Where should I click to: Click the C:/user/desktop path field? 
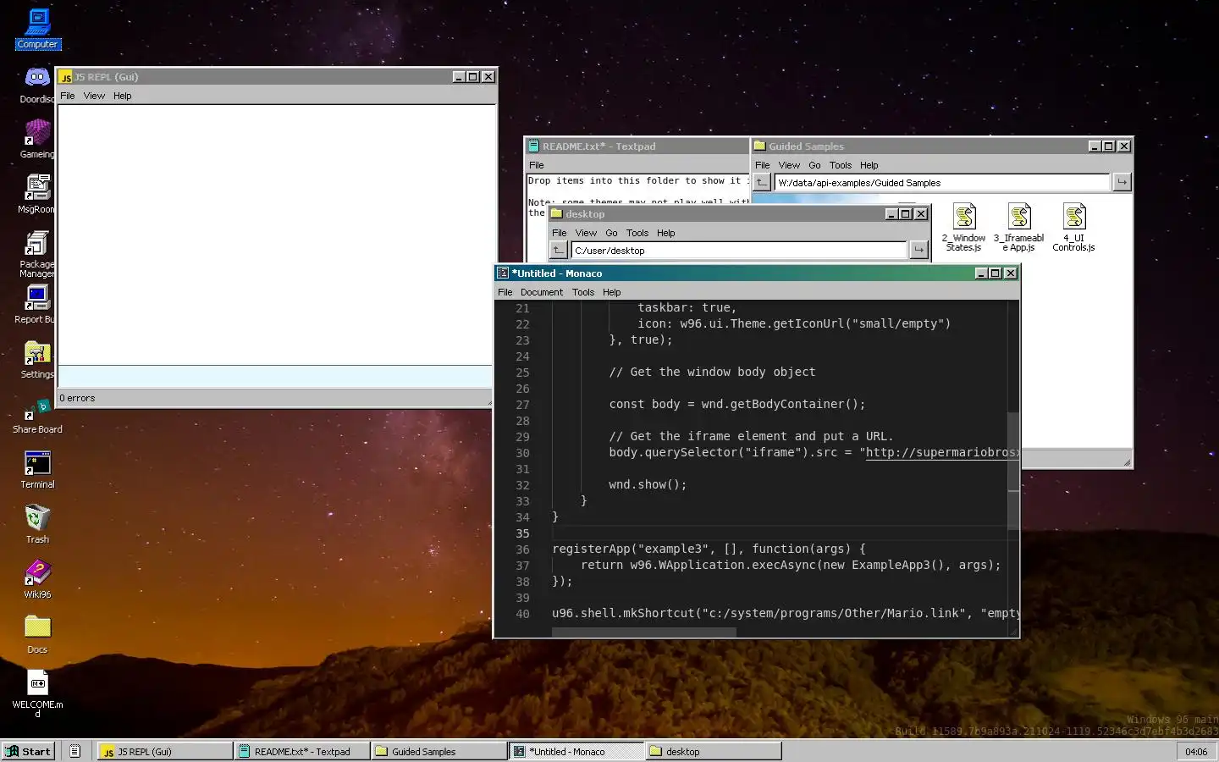[738, 250]
